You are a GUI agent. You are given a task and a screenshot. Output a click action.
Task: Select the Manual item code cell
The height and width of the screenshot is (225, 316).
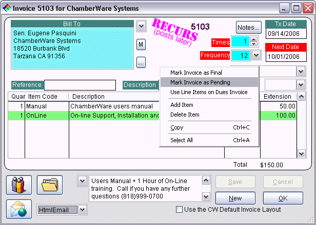point(47,106)
